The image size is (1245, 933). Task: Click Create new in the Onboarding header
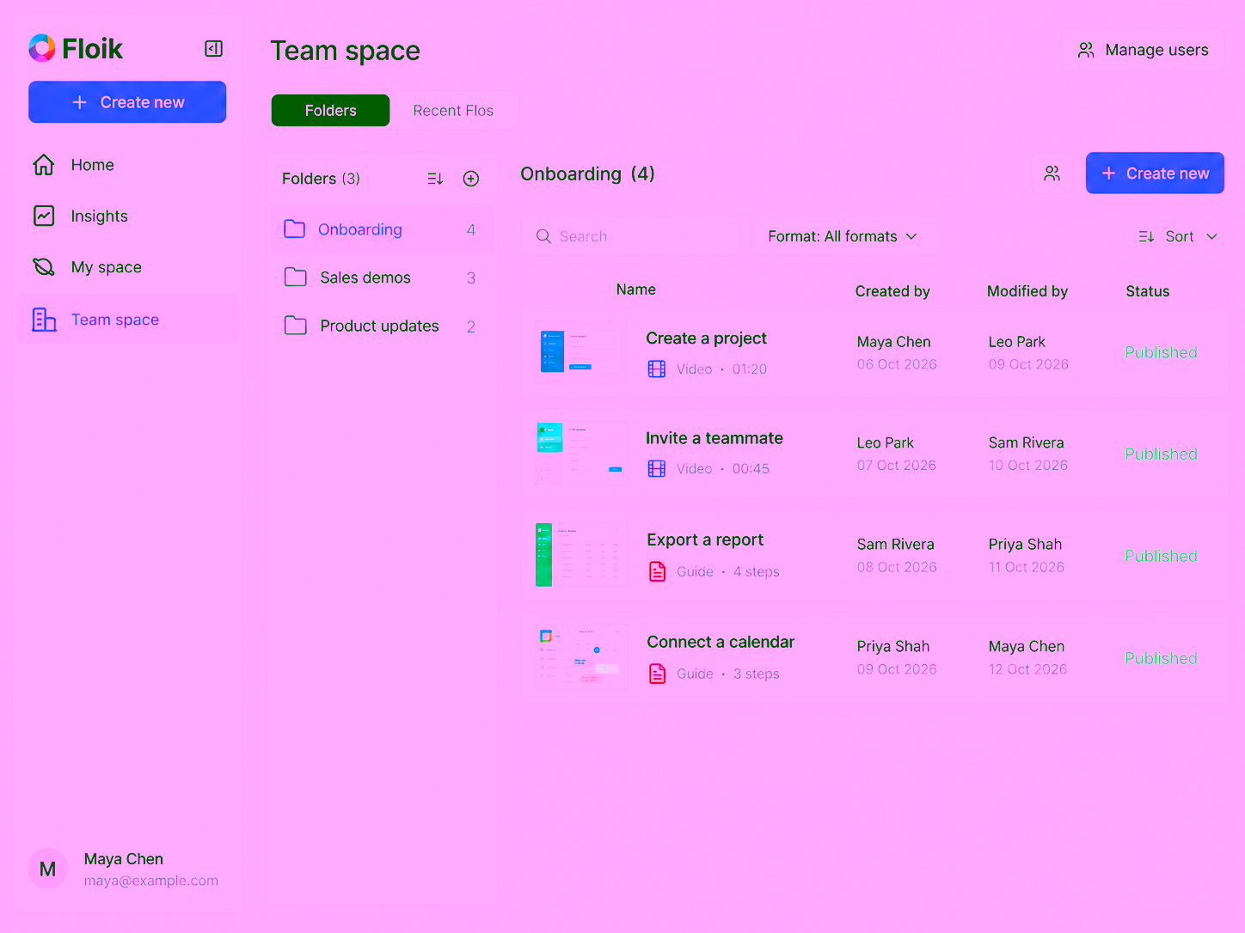1155,174
